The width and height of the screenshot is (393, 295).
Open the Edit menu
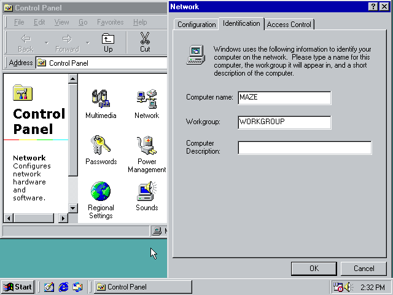(39, 22)
